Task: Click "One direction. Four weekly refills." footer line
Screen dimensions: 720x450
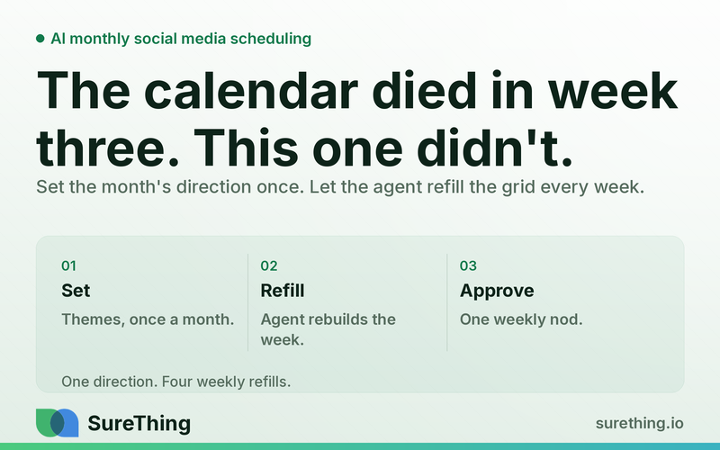Action: [175, 382]
